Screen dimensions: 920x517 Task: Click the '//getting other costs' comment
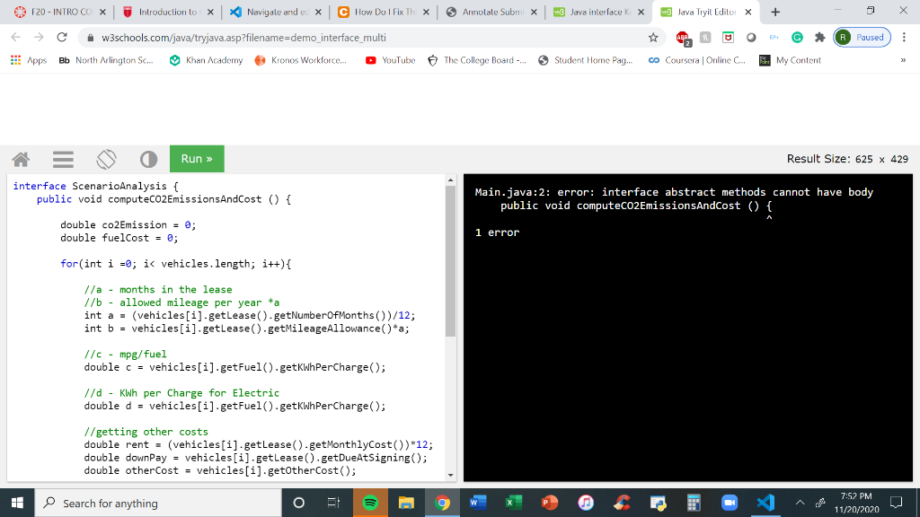(146, 432)
